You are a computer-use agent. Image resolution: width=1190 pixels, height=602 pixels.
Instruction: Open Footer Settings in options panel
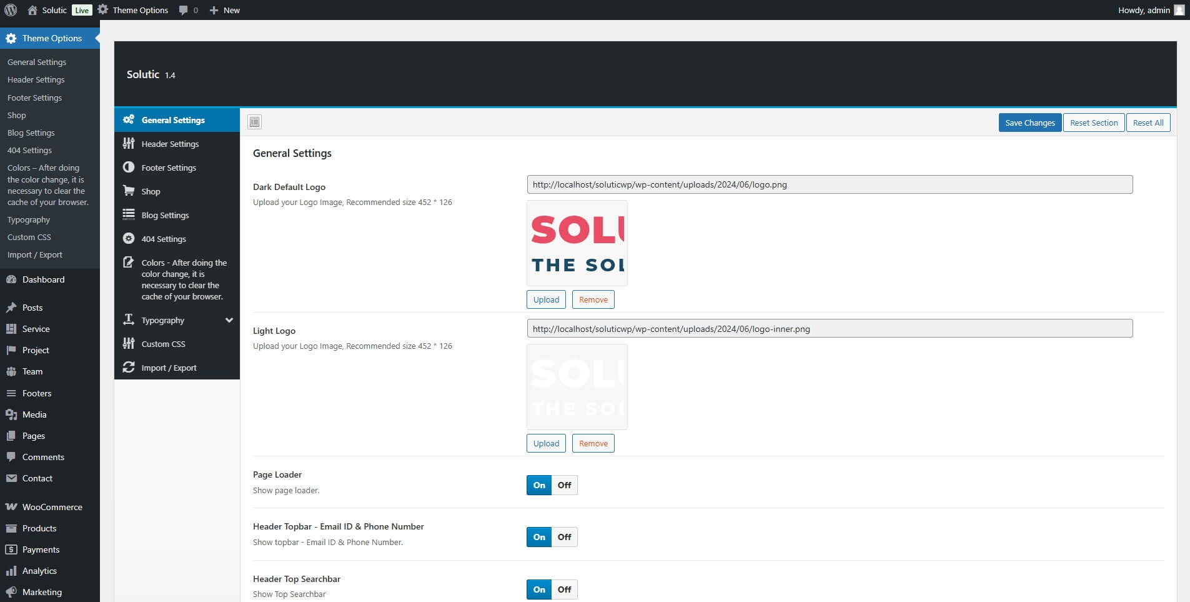[169, 168]
